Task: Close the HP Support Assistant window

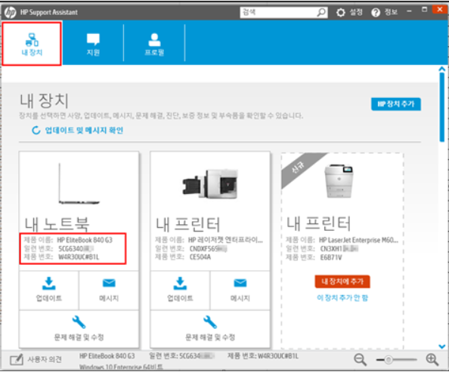Action: click(x=440, y=10)
